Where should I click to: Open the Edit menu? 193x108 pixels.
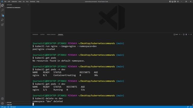point(9,1)
